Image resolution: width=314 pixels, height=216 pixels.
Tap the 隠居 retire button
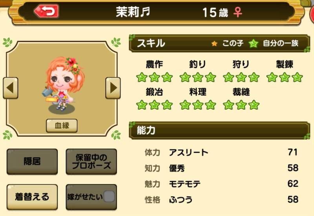coord(32,161)
